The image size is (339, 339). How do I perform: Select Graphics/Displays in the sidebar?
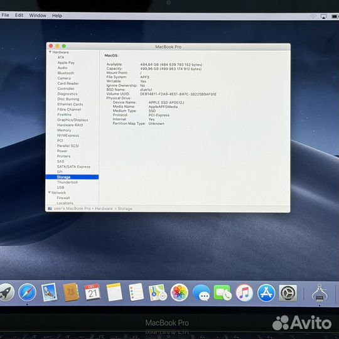coord(73,120)
